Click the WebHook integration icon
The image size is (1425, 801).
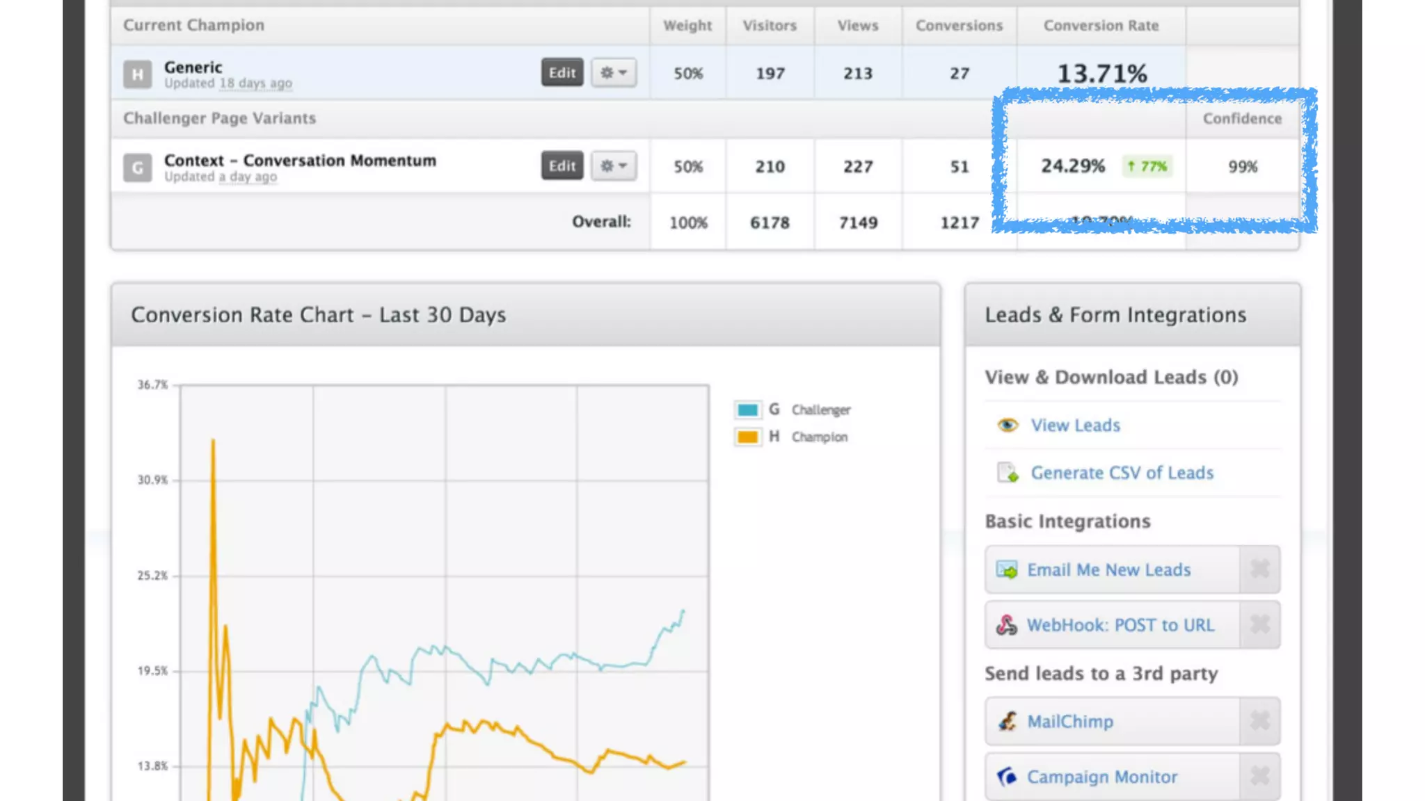tap(1006, 625)
